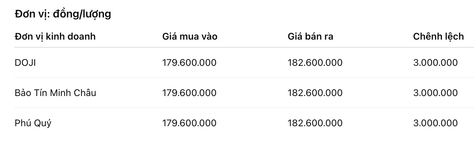
Task: Click the "Đơn vị kinh doanh" column header
Action: click(55, 36)
